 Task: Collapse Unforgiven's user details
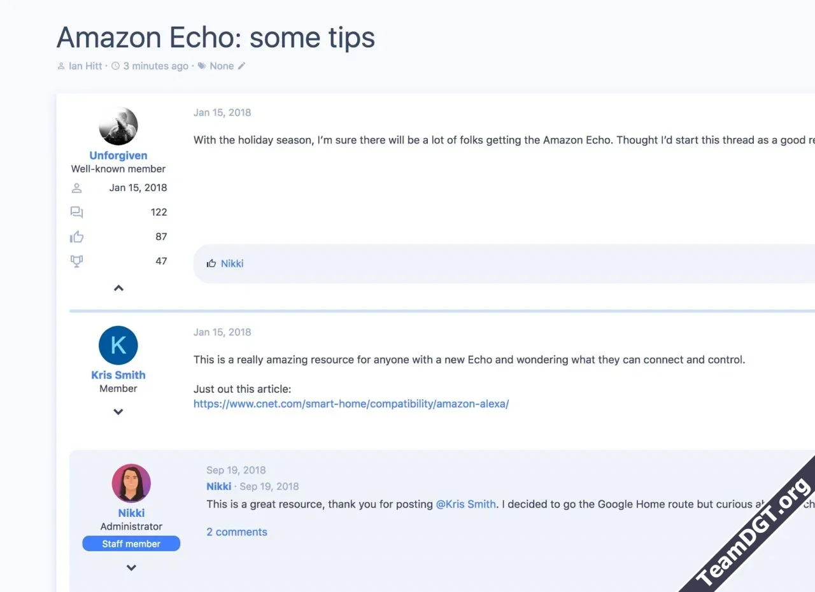118,288
